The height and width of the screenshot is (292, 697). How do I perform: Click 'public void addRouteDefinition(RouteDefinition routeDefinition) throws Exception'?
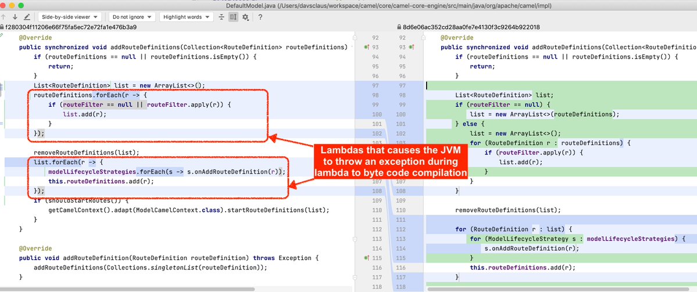click(x=169, y=258)
